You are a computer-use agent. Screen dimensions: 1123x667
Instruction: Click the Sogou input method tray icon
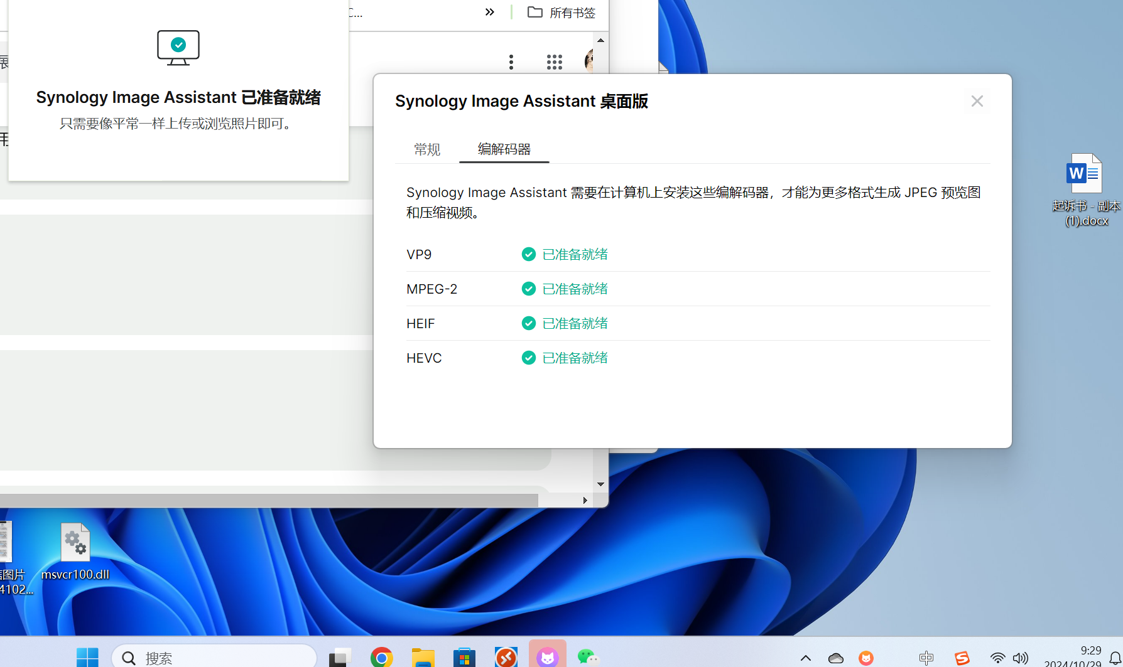[962, 658]
